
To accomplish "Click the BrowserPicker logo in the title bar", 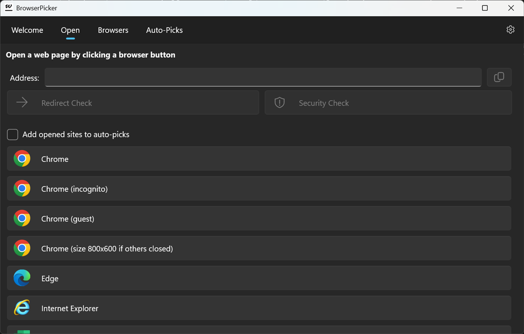I will (x=9, y=8).
